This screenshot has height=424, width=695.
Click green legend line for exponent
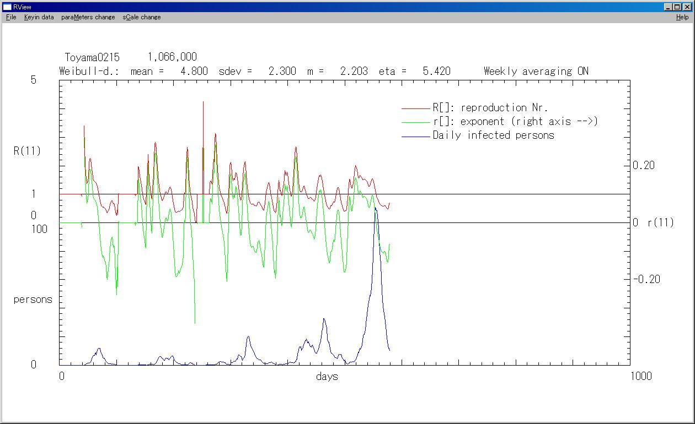(415, 122)
